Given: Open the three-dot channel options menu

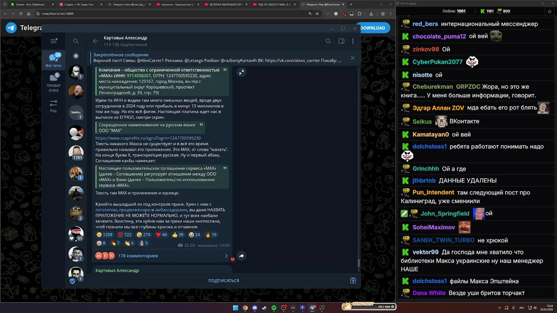Looking at the screenshot, I should 352,41.
